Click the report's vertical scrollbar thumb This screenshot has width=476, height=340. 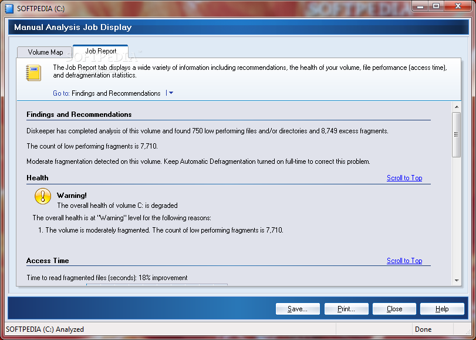pos(456,134)
